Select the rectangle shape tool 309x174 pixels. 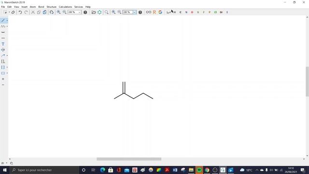pyautogui.click(x=3, y=73)
